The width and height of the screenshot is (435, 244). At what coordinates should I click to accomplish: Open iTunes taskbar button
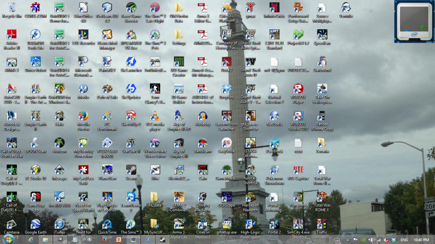pyautogui.click(x=148, y=240)
